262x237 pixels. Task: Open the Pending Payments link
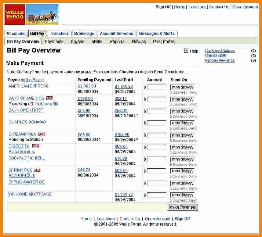click(220, 60)
